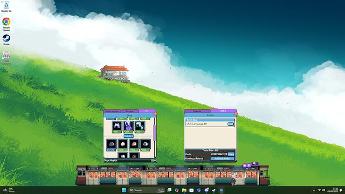345x194 pixels.
Task: Open the running game icon on the taskbar
Action: [x=221, y=190]
